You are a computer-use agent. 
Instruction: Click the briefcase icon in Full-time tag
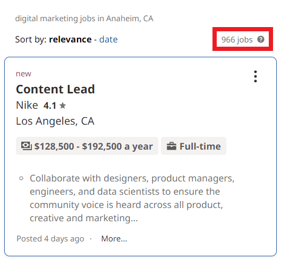(172, 146)
